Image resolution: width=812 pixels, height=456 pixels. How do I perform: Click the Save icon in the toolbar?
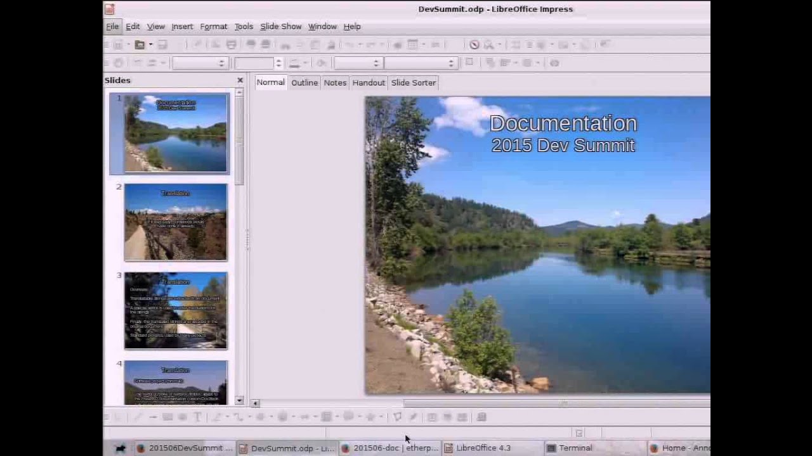tap(162, 44)
